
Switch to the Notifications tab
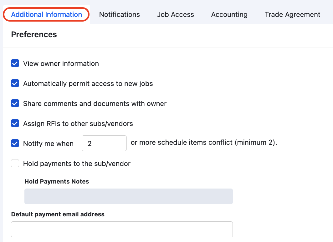119,14
